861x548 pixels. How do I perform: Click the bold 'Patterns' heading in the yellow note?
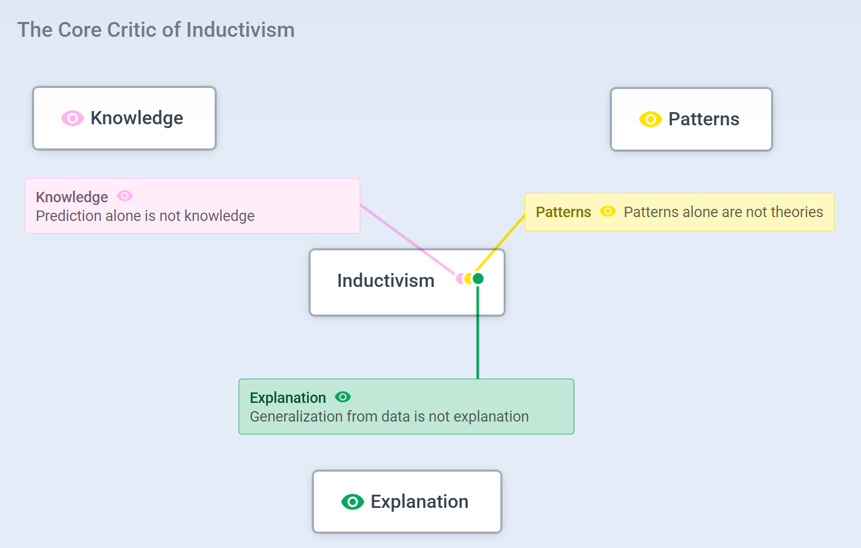click(563, 212)
